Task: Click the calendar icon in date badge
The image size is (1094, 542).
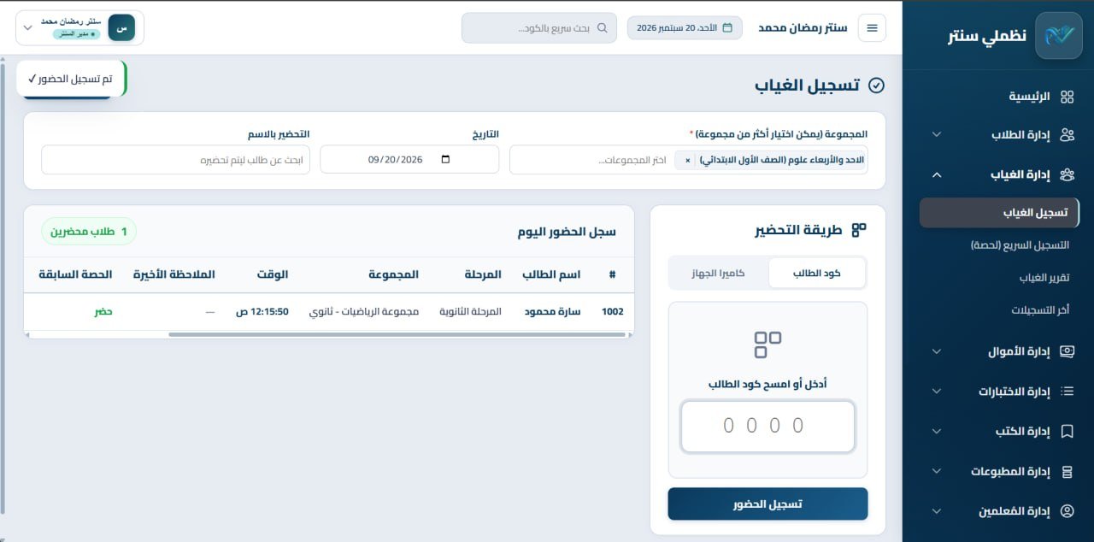Action: click(727, 28)
